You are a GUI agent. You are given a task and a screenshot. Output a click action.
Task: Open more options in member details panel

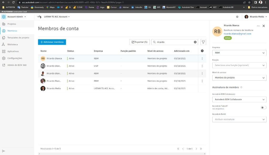258,26
